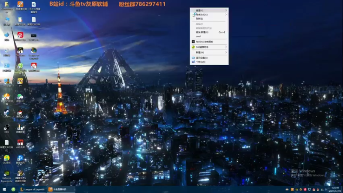
Task: Open NVIDIA 控制面板 from the context menu
Action: point(209,42)
